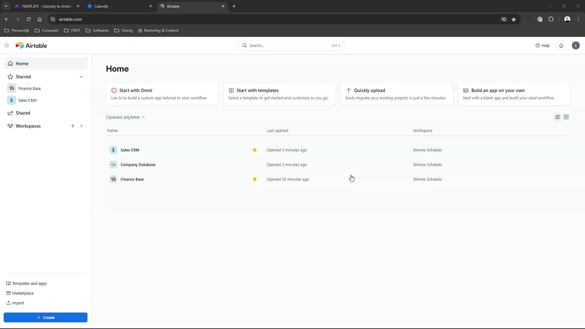The height and width of the screenshot is (329, 585).
Task: Click Finance Base icon in list
Action: [x=113, y=179]
